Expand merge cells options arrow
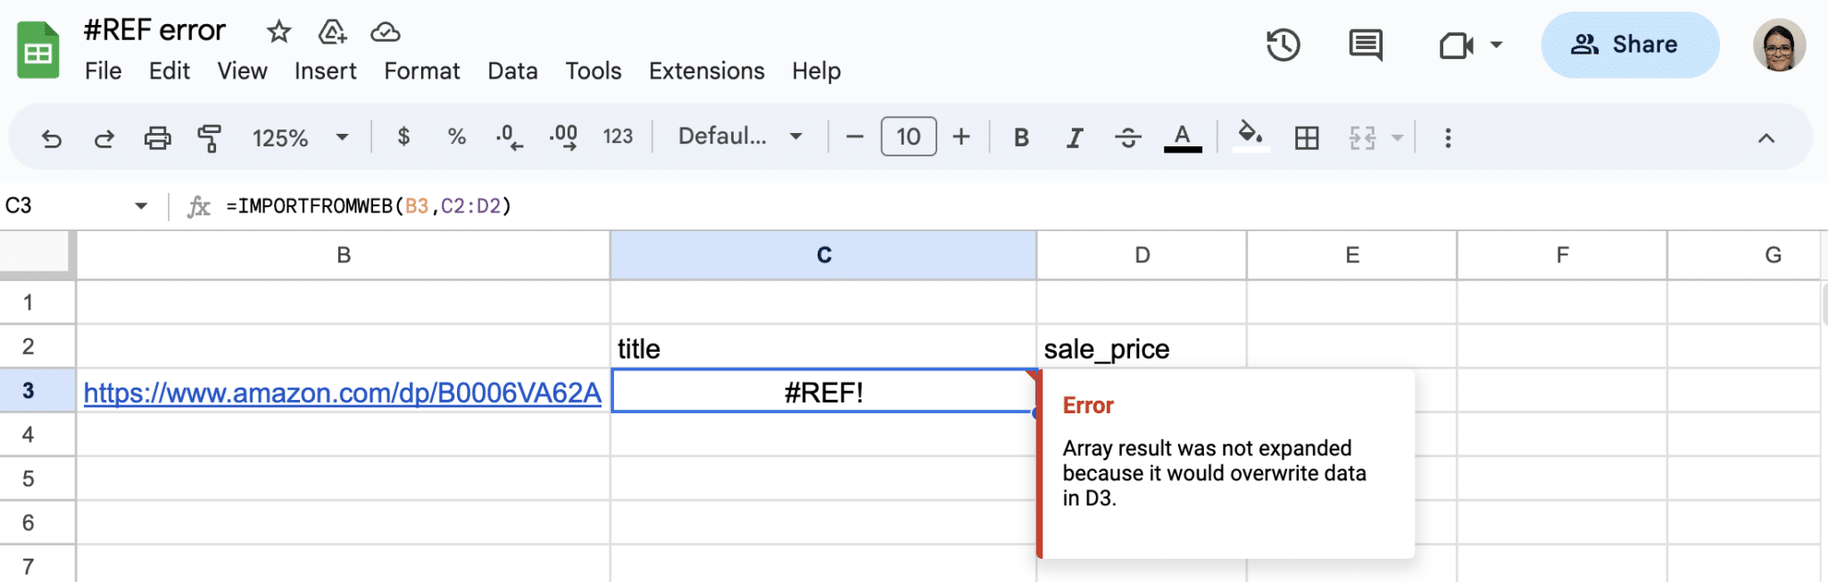This screenshot has width=1828, height=582. (1398, 137)
